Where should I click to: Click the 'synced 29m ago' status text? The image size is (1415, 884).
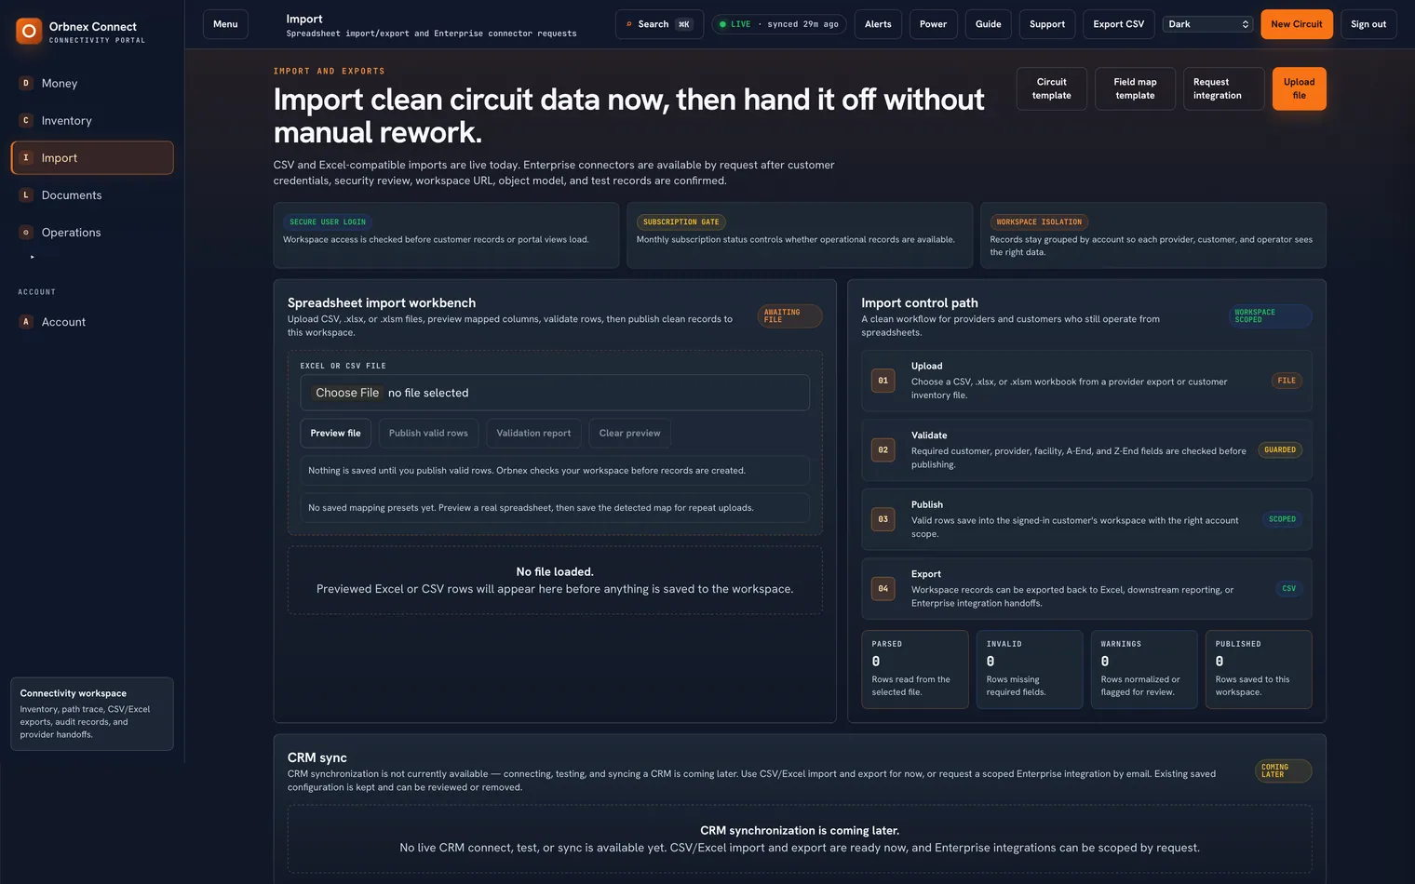click(802, 24)
